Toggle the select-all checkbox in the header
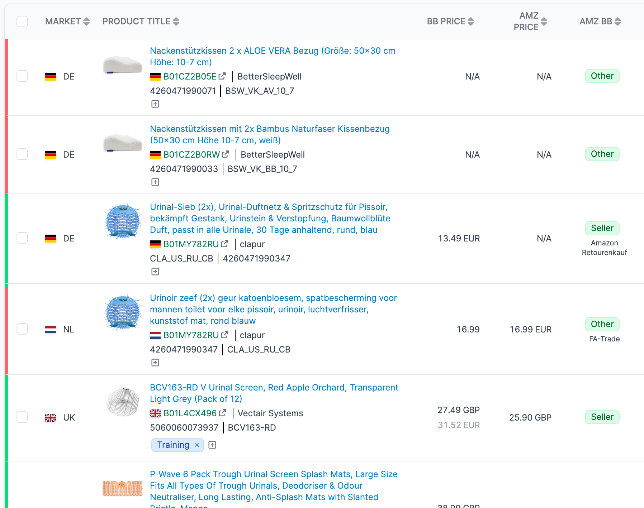Image resolution: width=644 pixels, height=508 pixels. 22,22
